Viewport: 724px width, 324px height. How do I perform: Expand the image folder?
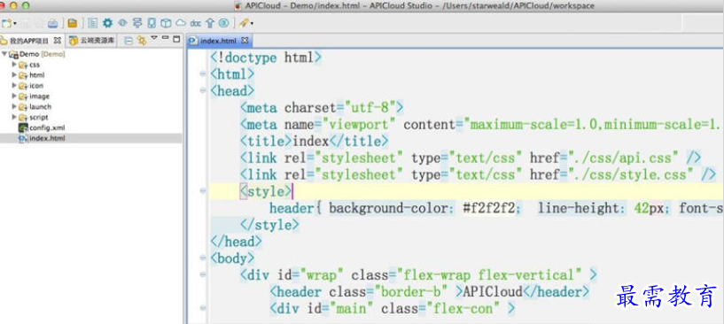pos(14,96)
